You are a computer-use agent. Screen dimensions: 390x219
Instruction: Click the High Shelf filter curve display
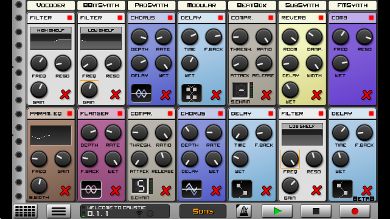pos(50,41)
